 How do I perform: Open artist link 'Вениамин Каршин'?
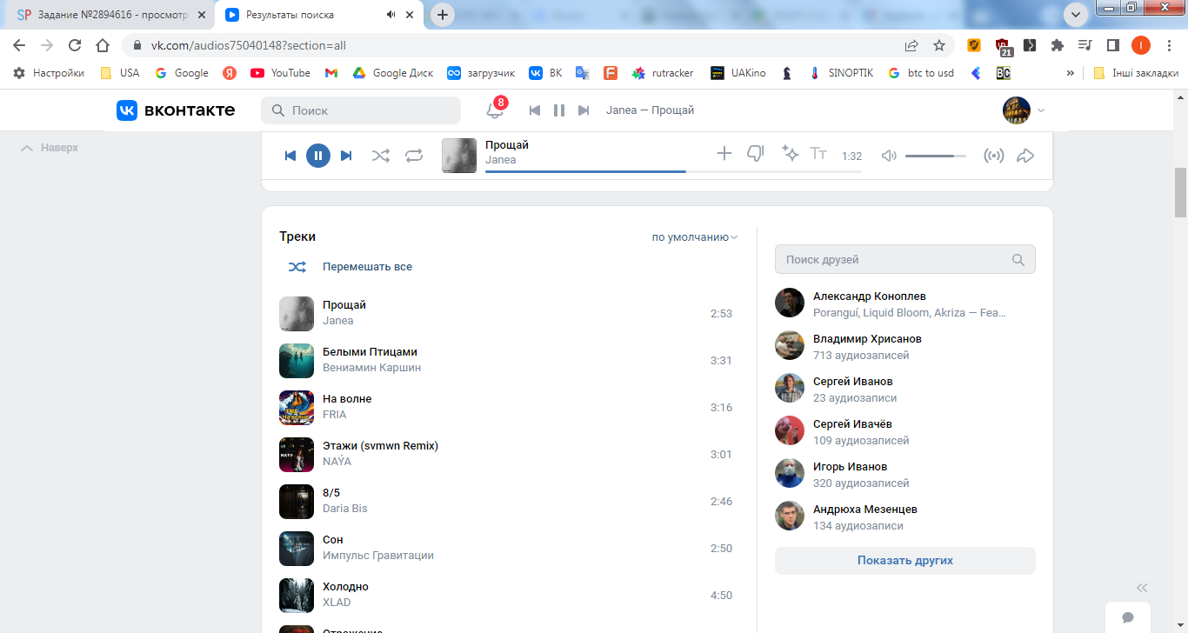pyautogui.click(x=371, y=368)
